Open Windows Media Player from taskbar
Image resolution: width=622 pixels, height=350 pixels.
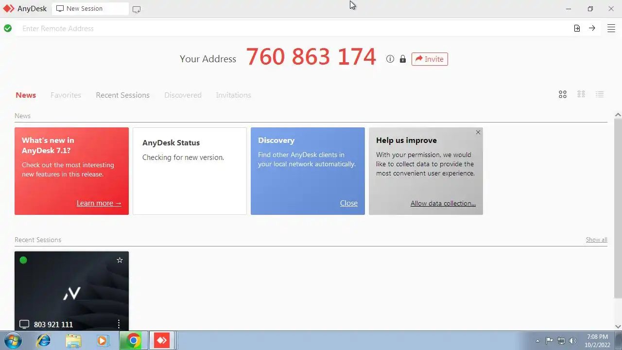click(103, 340)
